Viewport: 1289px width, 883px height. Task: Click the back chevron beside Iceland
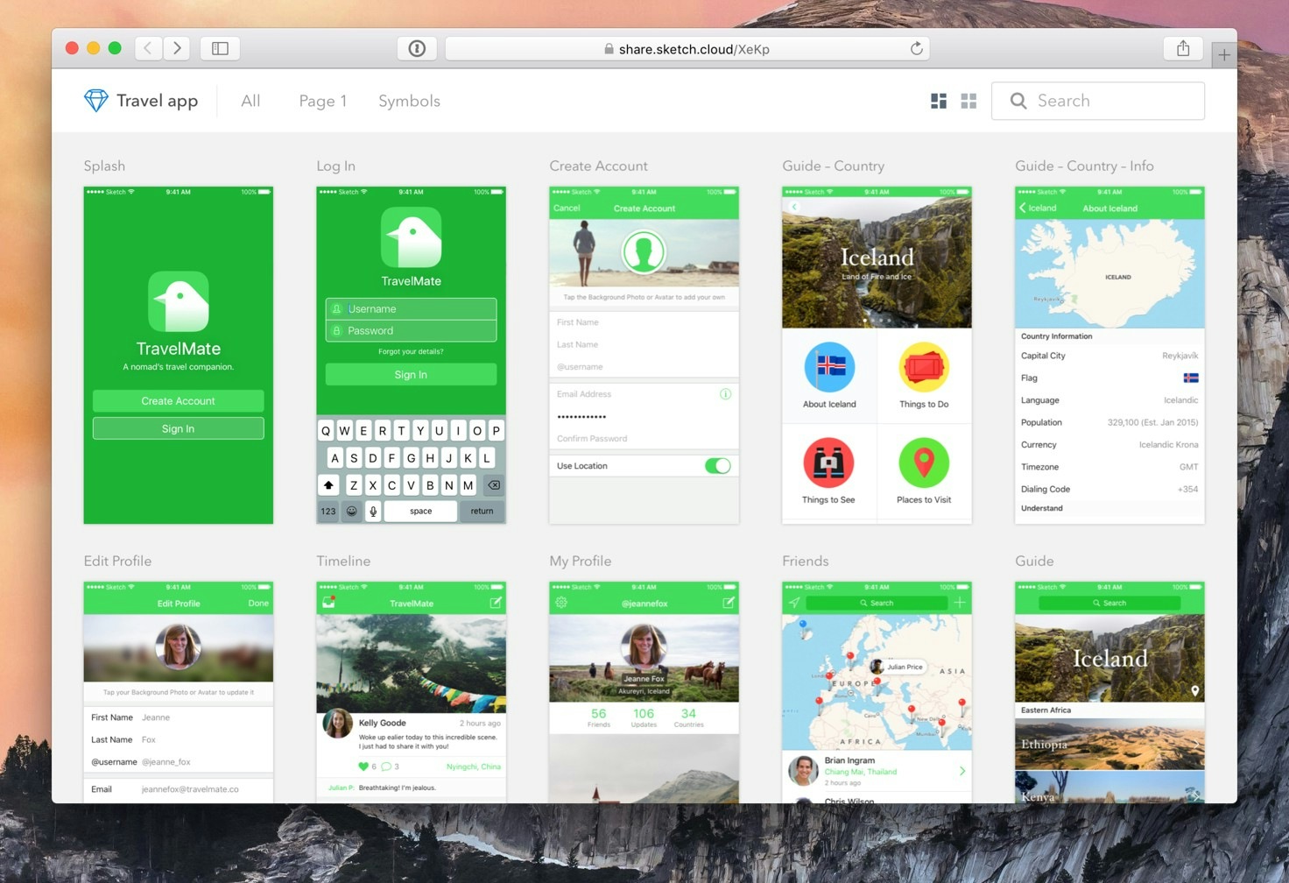point(1022,208)
